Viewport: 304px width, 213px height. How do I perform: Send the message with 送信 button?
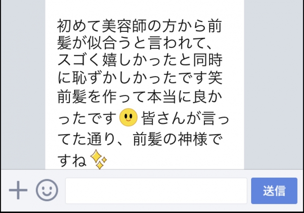point(274,191)
